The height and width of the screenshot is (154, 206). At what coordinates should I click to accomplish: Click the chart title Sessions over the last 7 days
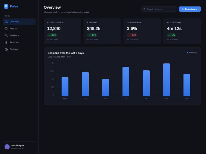66,53
